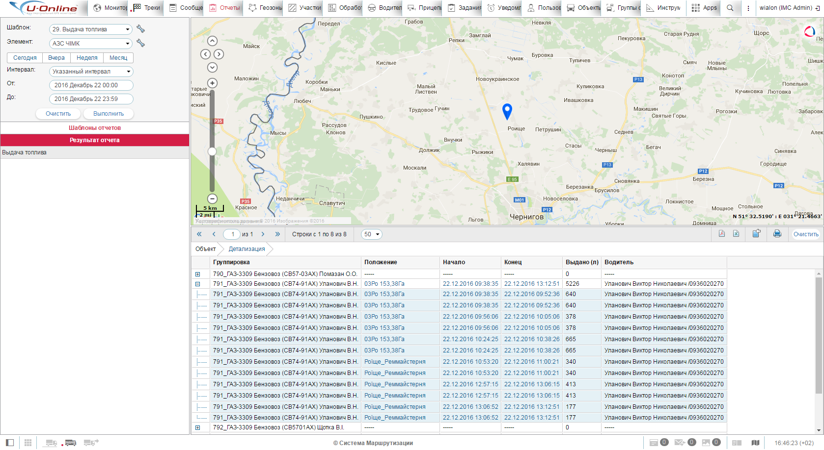Viewport: 824px width, 450px height.
Task: Select the Вчера interval button
Action: tap(56, 58)
